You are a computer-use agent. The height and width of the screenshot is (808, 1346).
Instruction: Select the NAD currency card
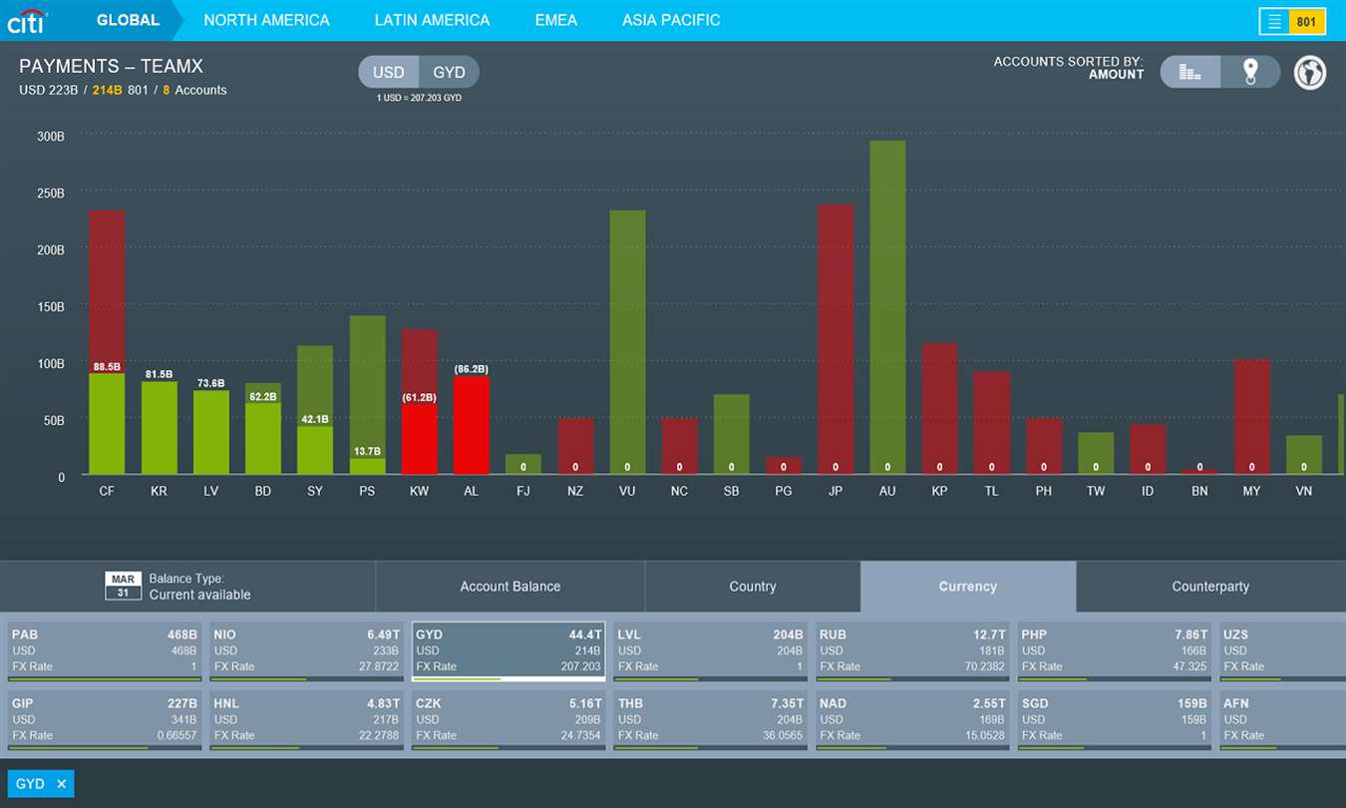coord(912,721)
